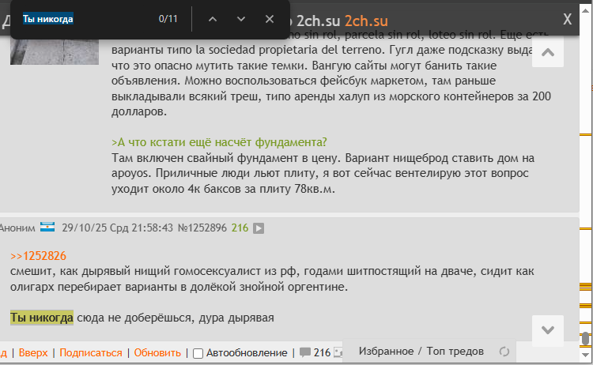The image size is (593, 365).
Task: Click text 'уходит около 4к баксов'
Action: pos(176,189)
